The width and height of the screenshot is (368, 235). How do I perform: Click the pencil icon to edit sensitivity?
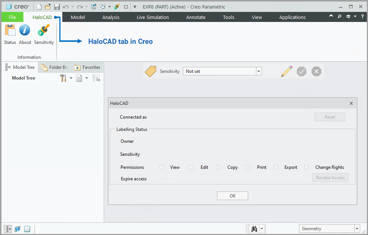286,71
